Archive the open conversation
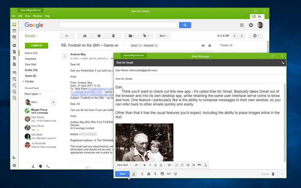The width and height of the screenshot is (301, 188). pyautogui.click(x=85, y=36)
